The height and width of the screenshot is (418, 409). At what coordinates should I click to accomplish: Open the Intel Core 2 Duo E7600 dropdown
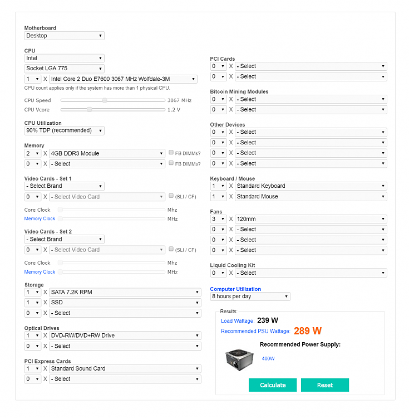pos(123,79)
